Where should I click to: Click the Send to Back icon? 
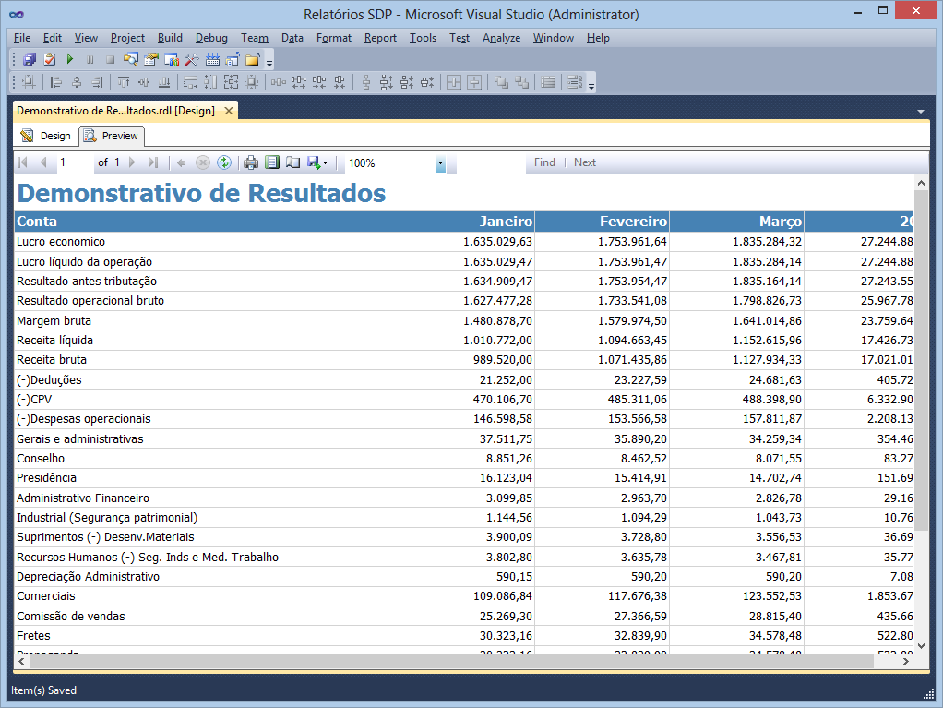pyautogui.click(x=521, y=82)
